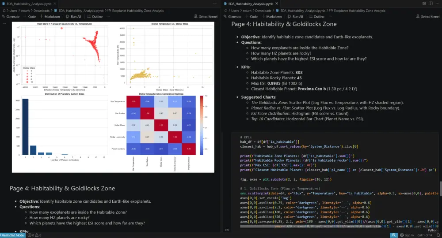Select Kernel for the right notebook
Image resolution: width=442 pixels, height=238 pixels.
[x=427, y=17]
